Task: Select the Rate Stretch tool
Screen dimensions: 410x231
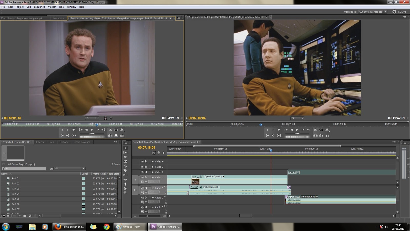Action: [x=125, y=166]
